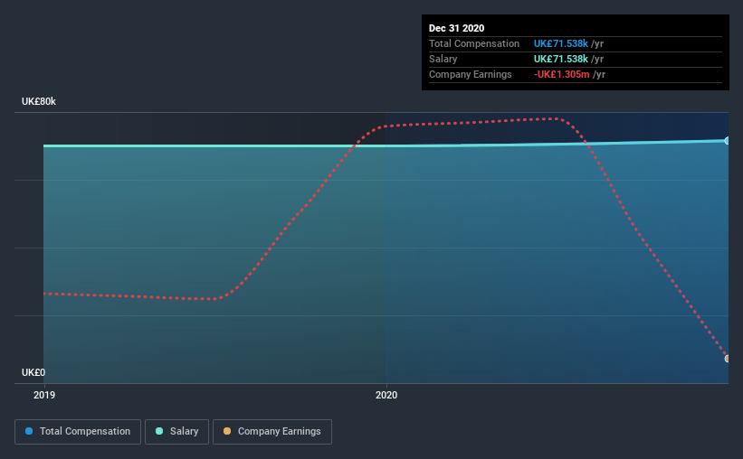Click the Total Compensation tooltip row label
This screenshot has width=743, height=459.
click(x=474, y=43)
